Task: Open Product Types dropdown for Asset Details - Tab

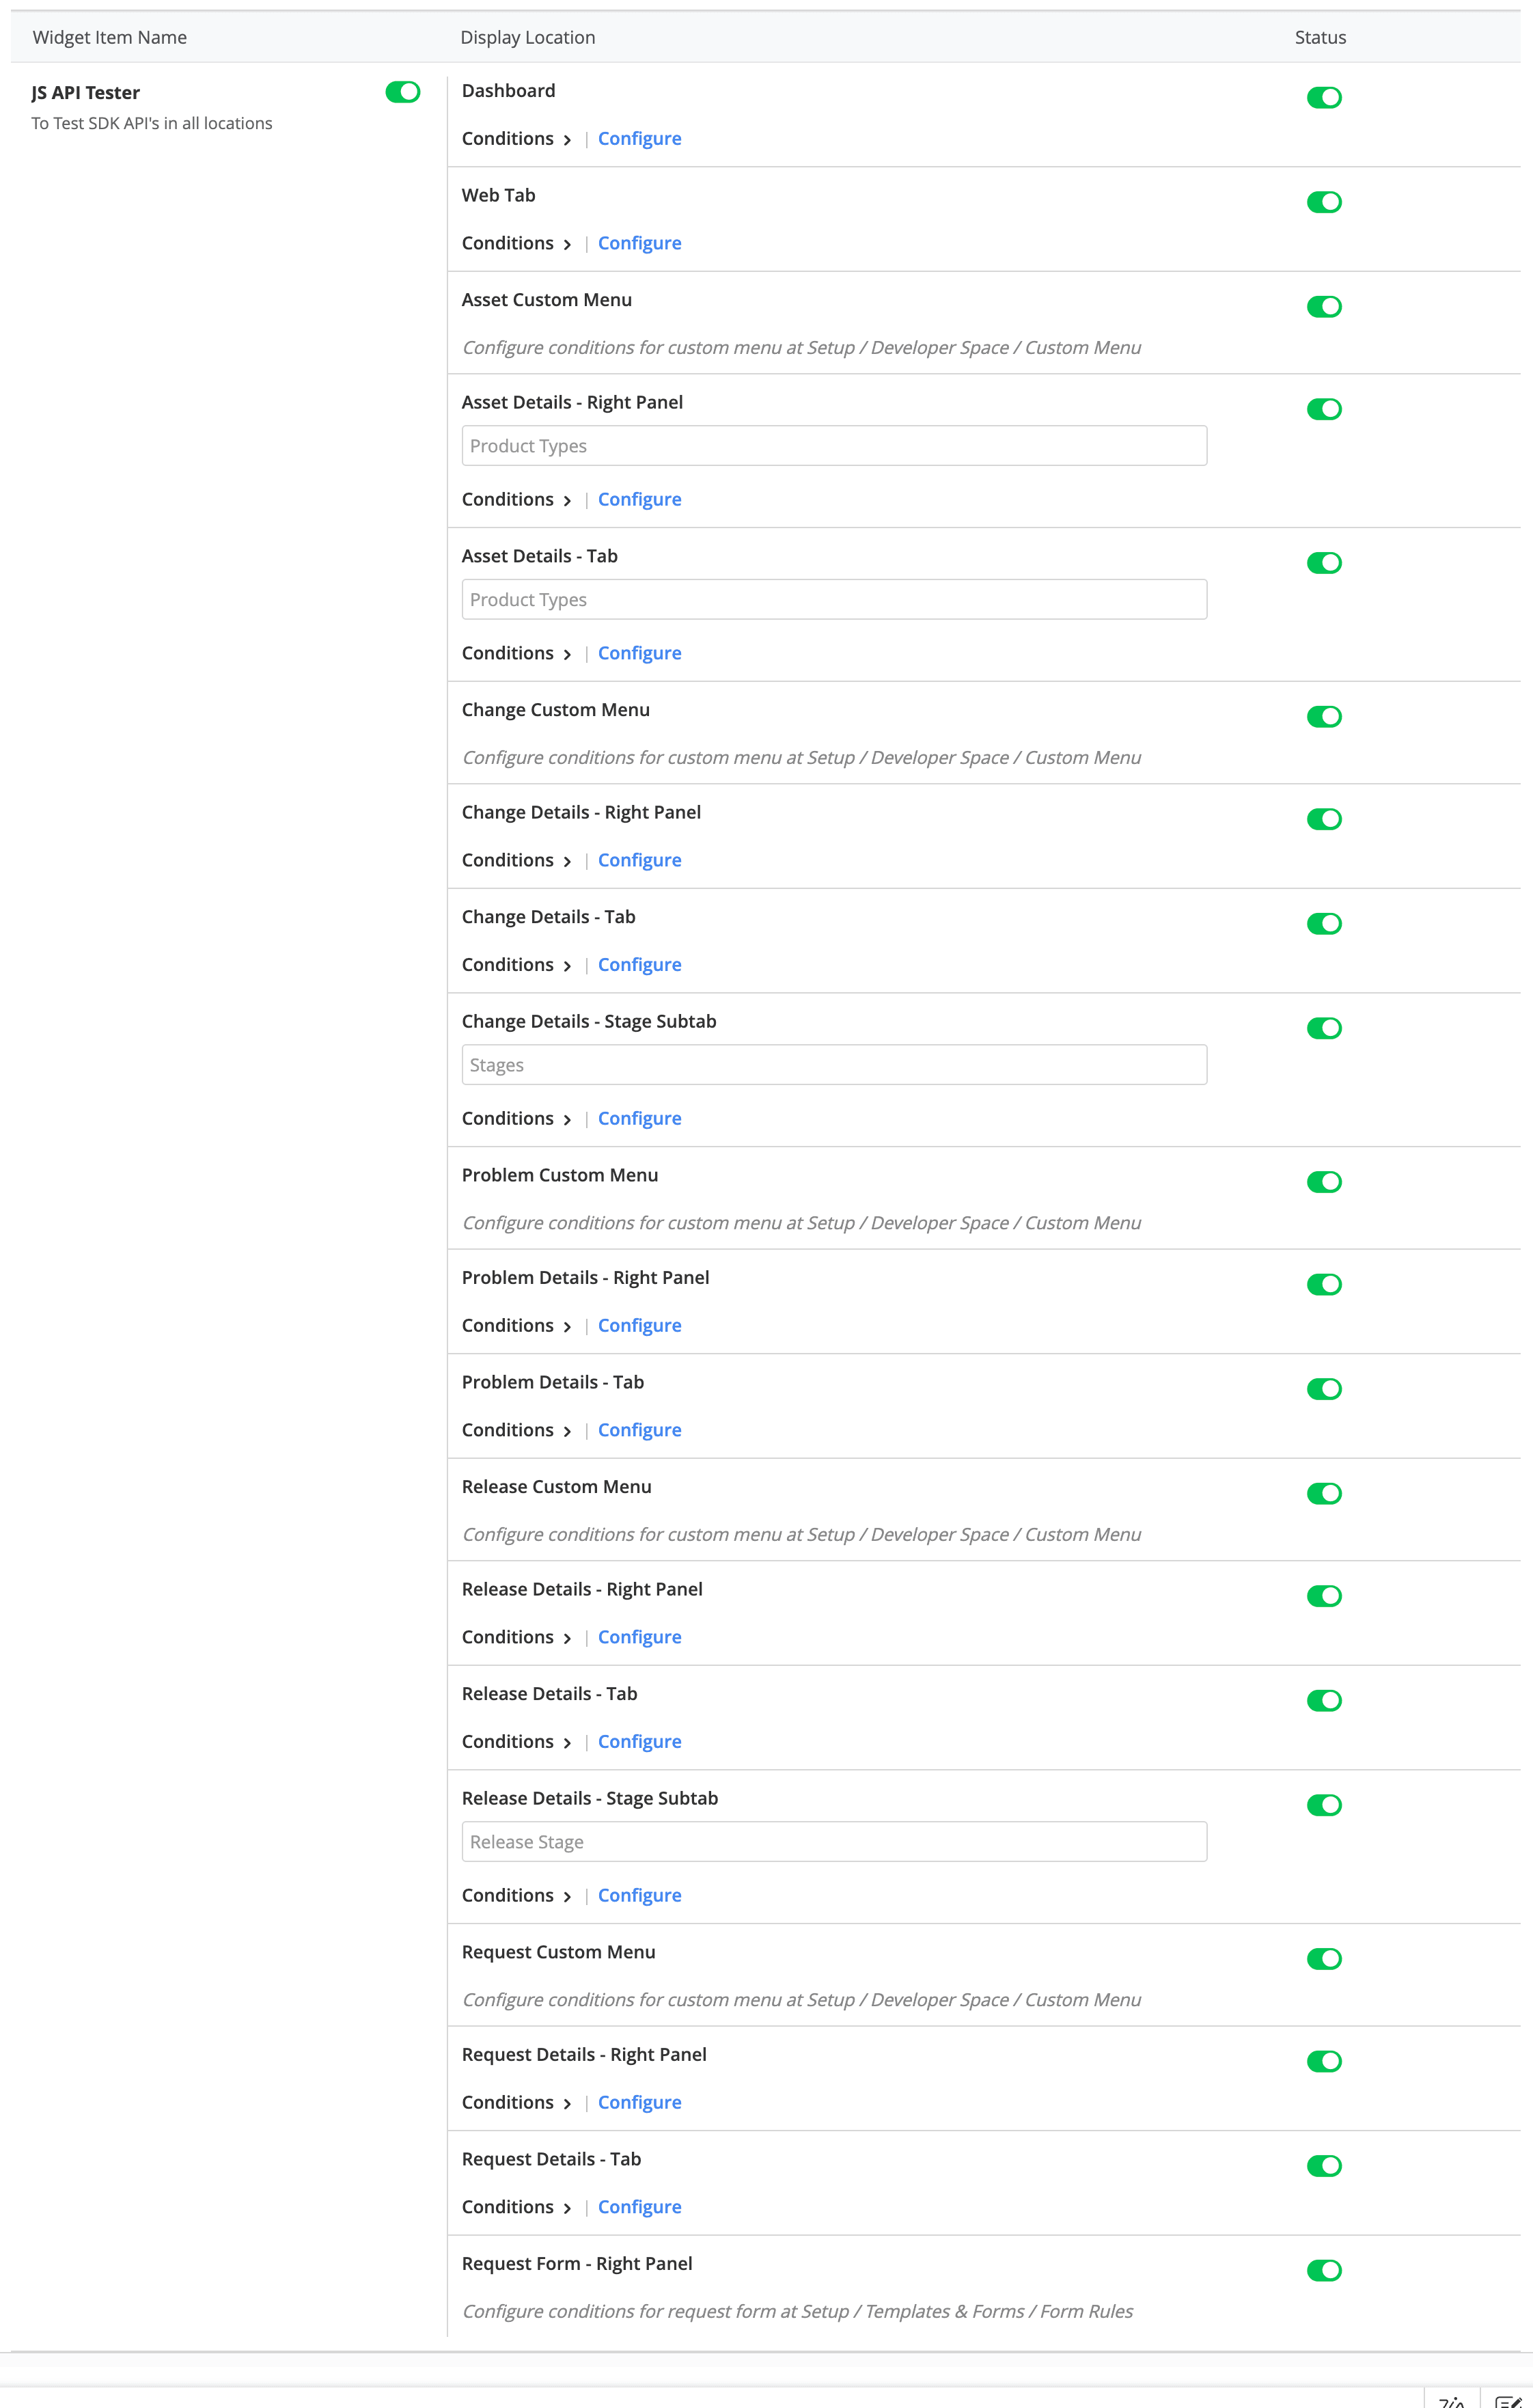Action: [834, 600]
